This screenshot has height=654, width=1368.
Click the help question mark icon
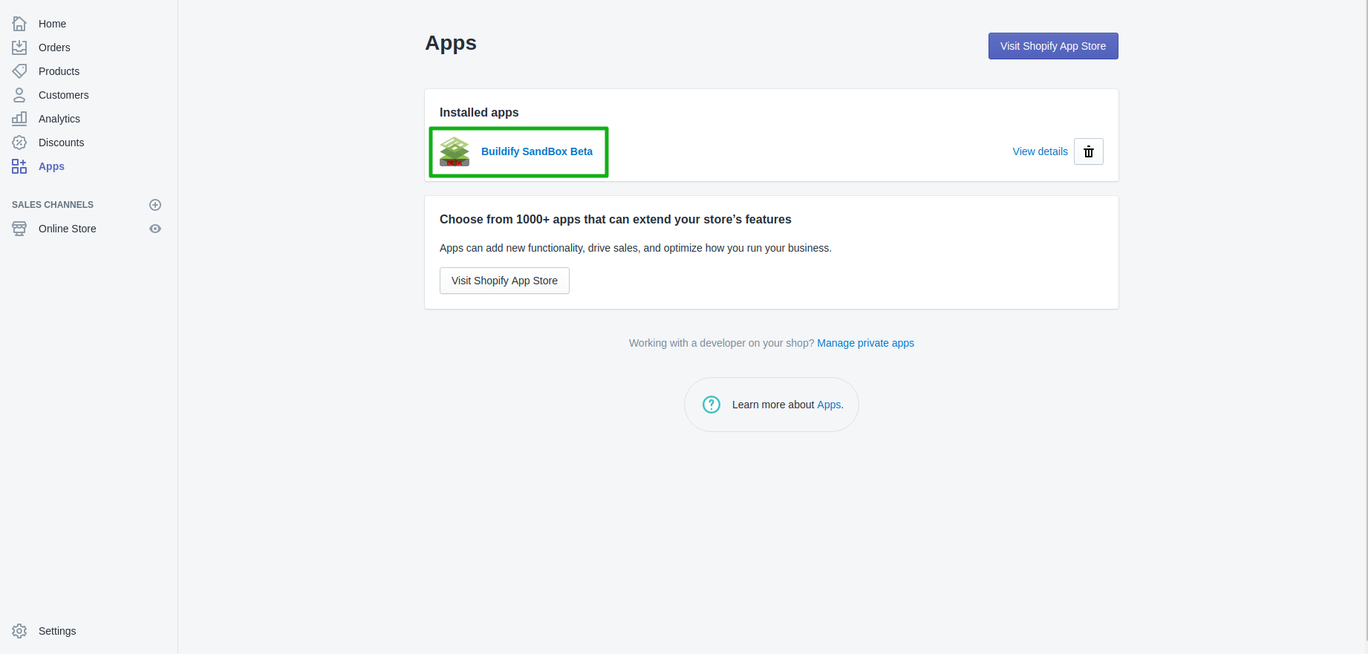[711, 405]
